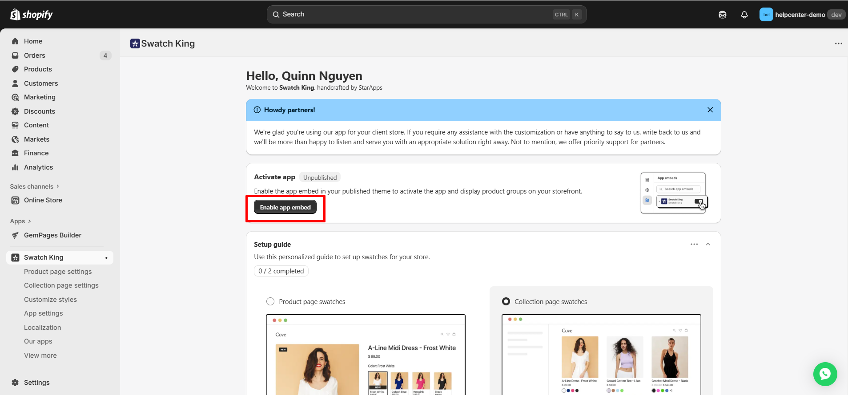Open the Sidekick assistant icon

(x=722, y=15)
